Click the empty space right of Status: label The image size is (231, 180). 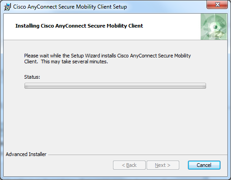pos(123,77)
